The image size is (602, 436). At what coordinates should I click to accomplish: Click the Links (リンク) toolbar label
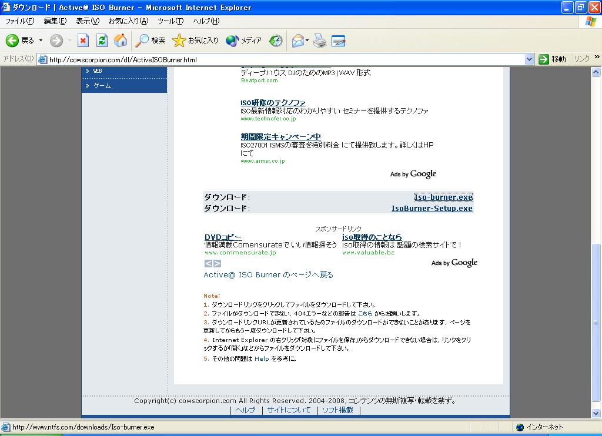click(582, 59)
